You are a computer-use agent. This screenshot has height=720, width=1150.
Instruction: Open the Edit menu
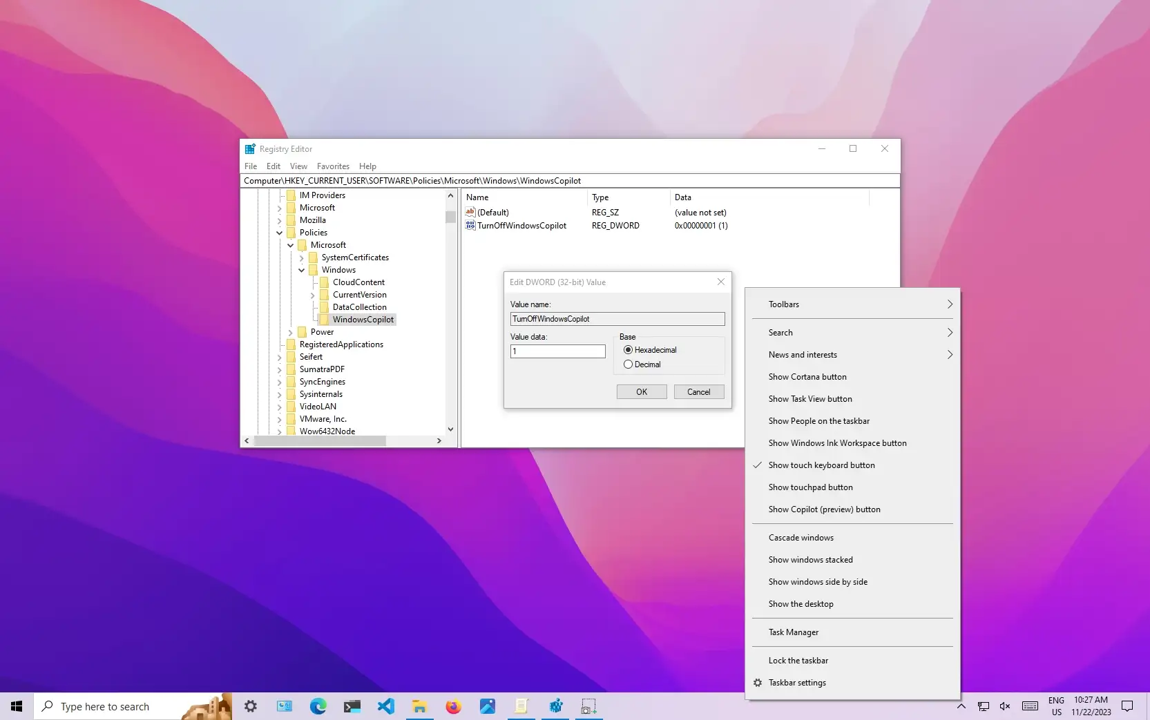pos(274,166)
